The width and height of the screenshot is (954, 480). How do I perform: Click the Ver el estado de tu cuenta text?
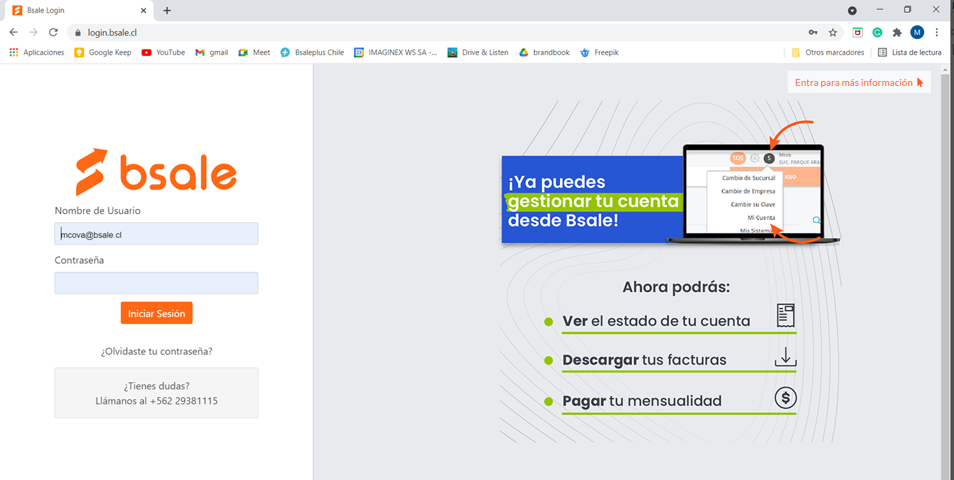point(656,321)
